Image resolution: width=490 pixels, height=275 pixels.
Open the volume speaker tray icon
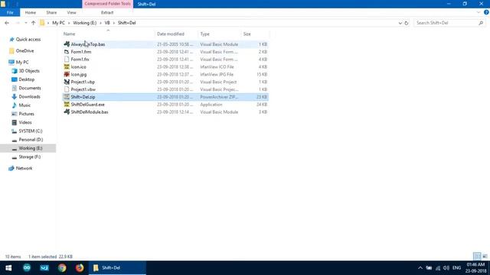pyautogui.click(x=446, y=268)
